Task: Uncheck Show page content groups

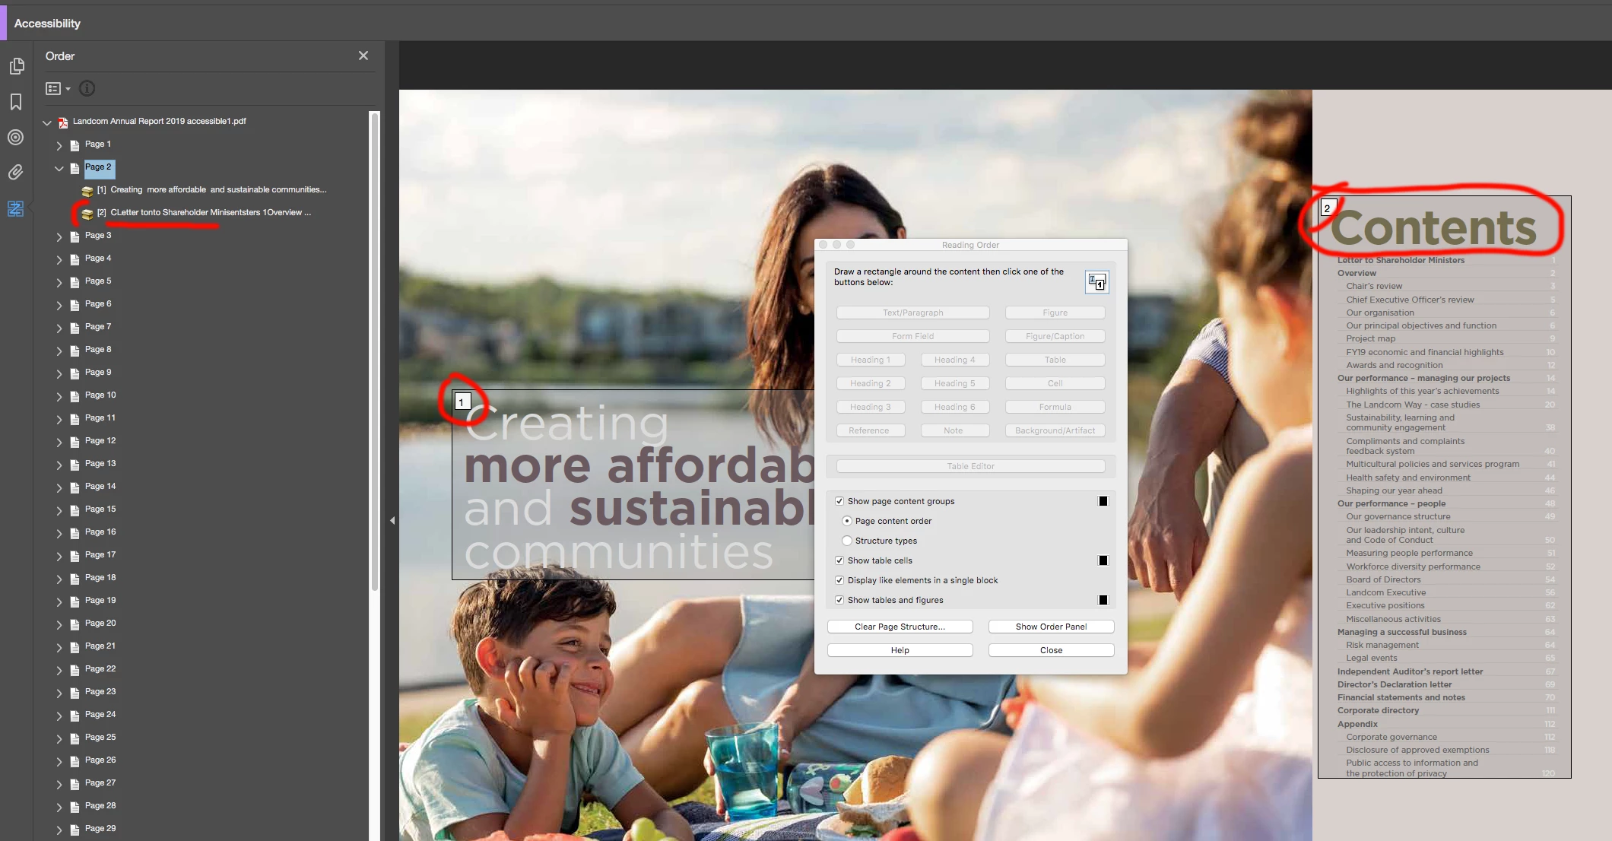Action: (839, 501)
